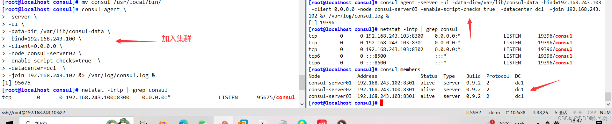Click the SSH2 lock icon in status bar
Viewport: 612px width, 124px height.
tap(468, 113)
